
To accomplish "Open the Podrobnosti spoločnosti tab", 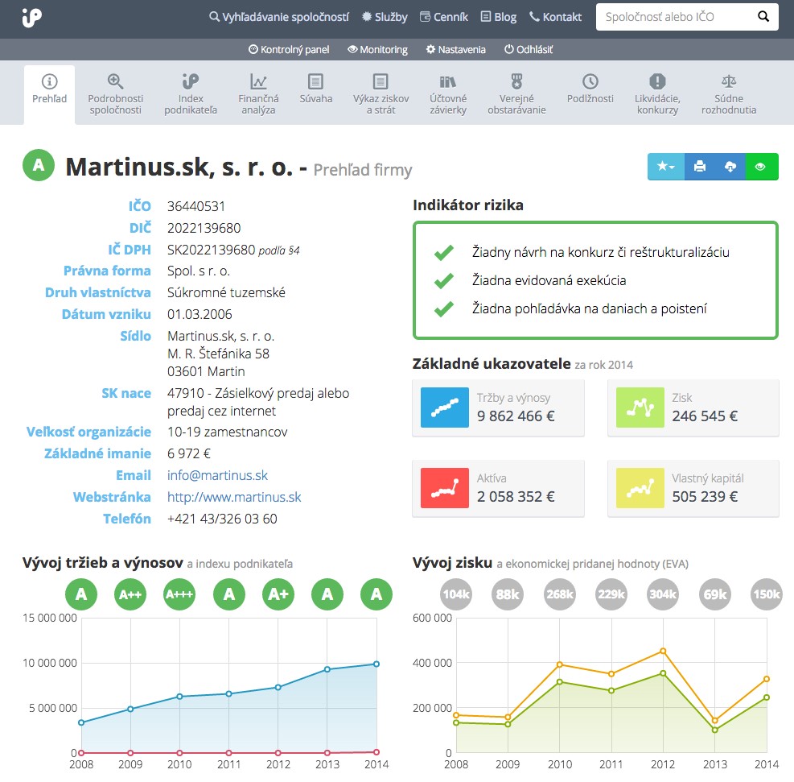I will point(116,94).
